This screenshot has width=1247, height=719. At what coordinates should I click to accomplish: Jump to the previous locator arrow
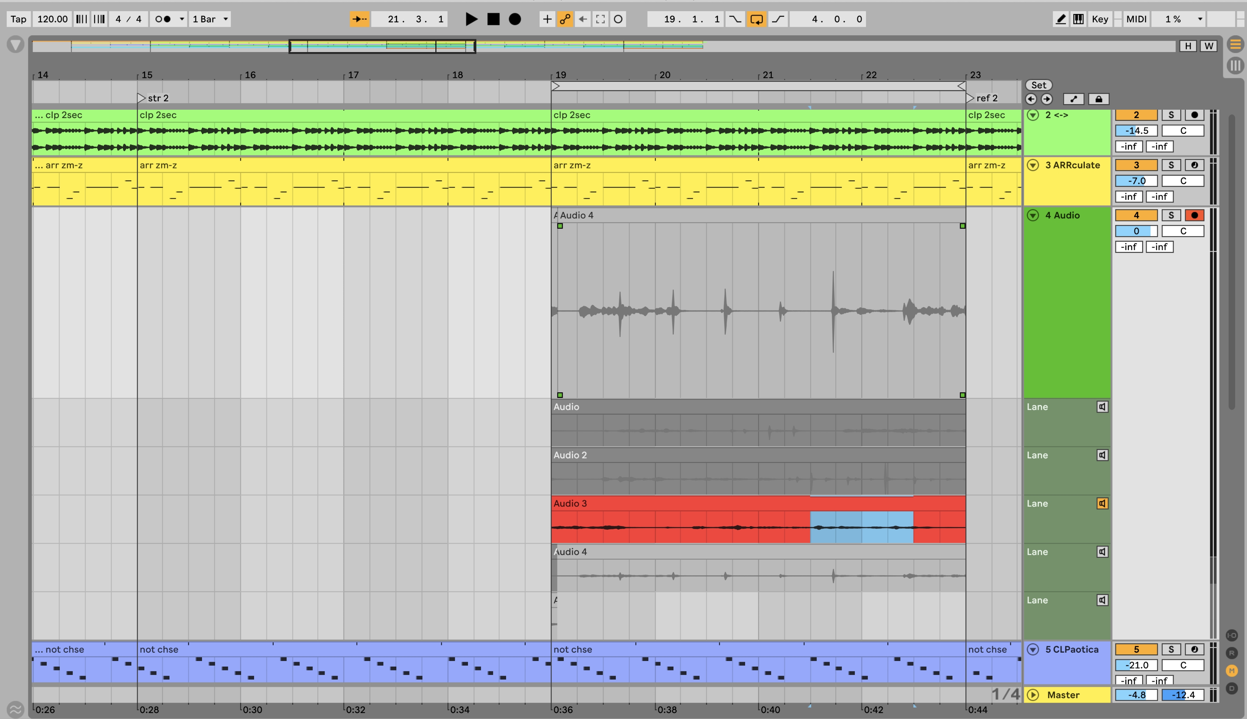point(1031,99)
